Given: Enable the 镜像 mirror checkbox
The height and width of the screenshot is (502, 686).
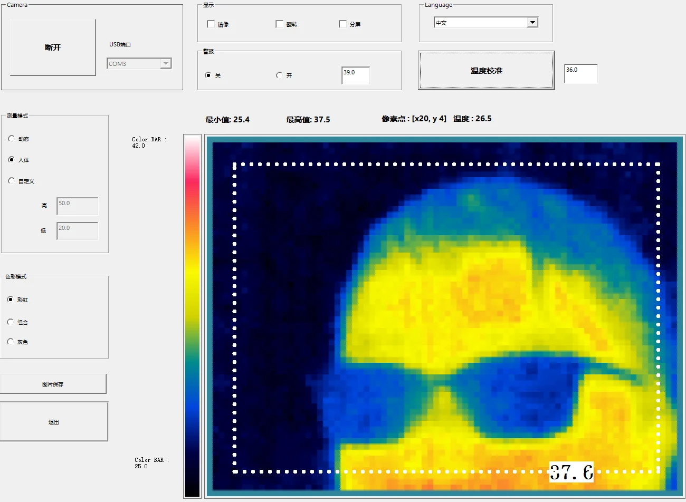Looking at the screenshot, I should click(x=211, y=24).
